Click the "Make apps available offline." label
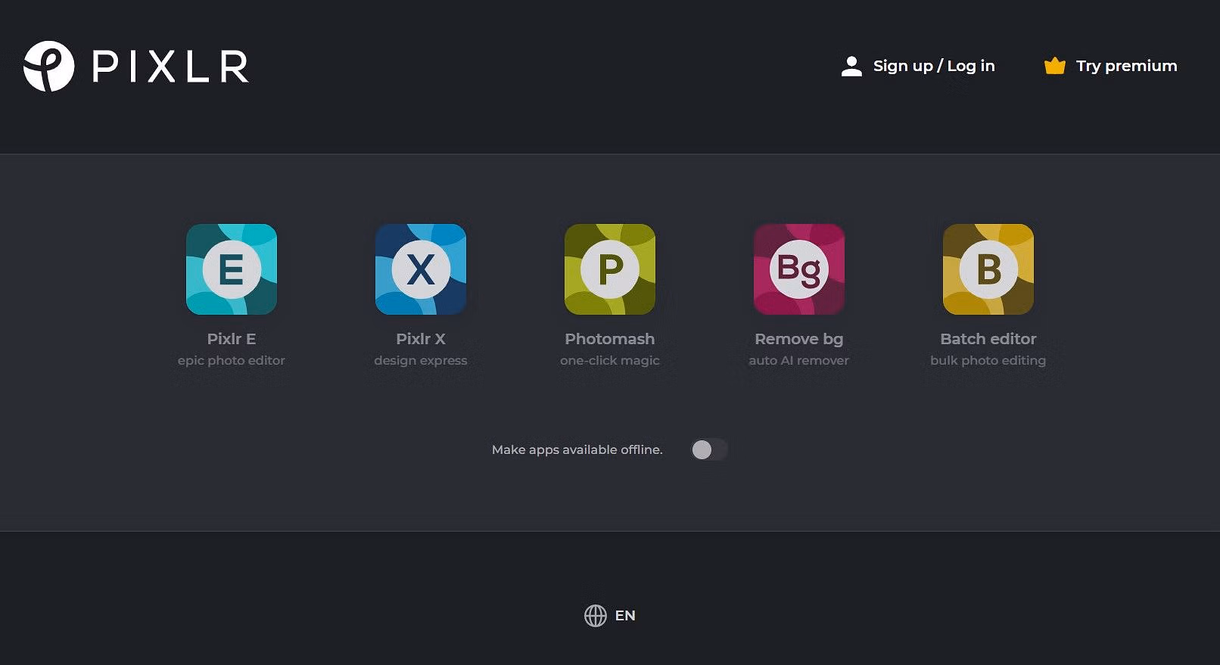Screen dimensions: 1220x665 click(577, 450)
